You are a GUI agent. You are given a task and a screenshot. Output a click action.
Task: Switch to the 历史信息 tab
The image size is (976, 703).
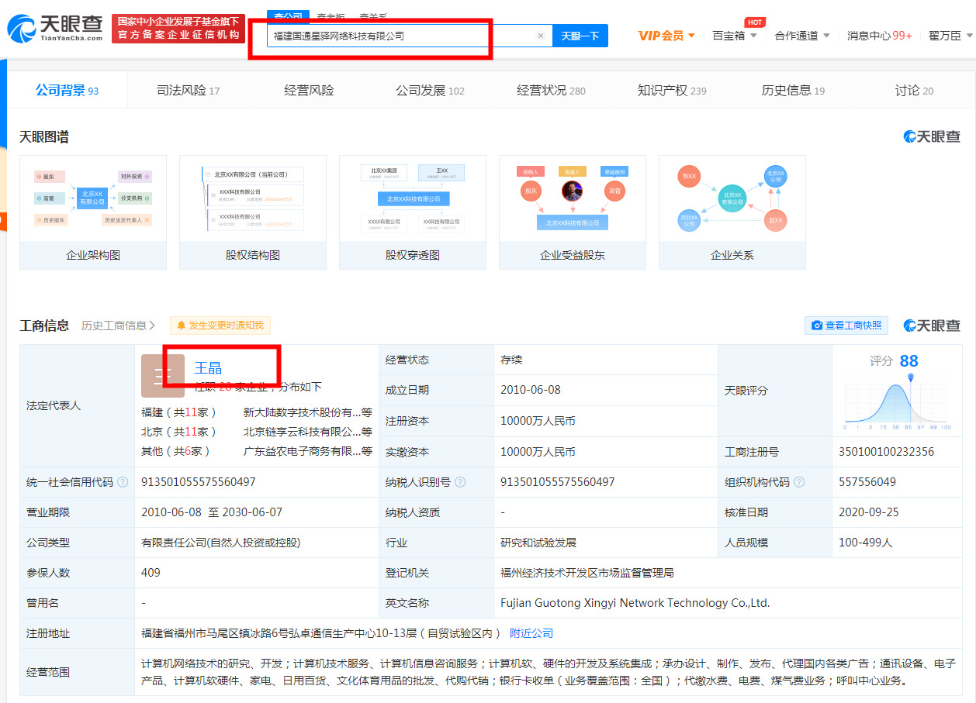tap(793, 91)
